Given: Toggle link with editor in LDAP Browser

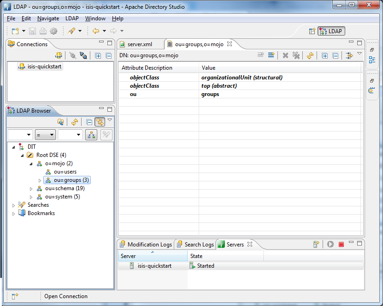Looking at the screenshot, I should pyautogui.click(x=100, y=122).
